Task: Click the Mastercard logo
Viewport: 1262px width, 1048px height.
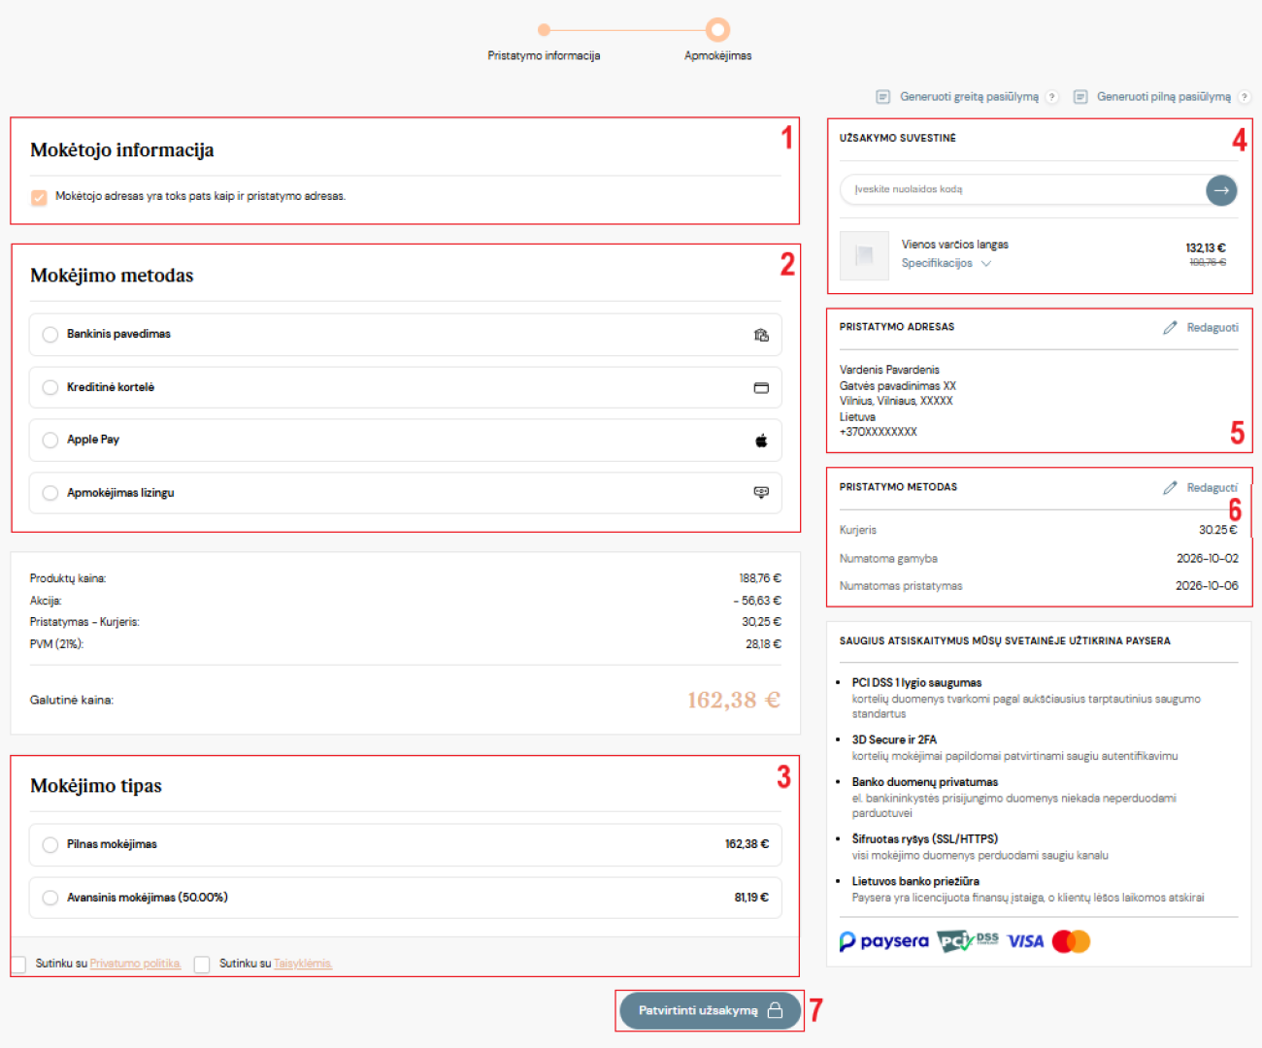Action: click(x=1072, y=941)
